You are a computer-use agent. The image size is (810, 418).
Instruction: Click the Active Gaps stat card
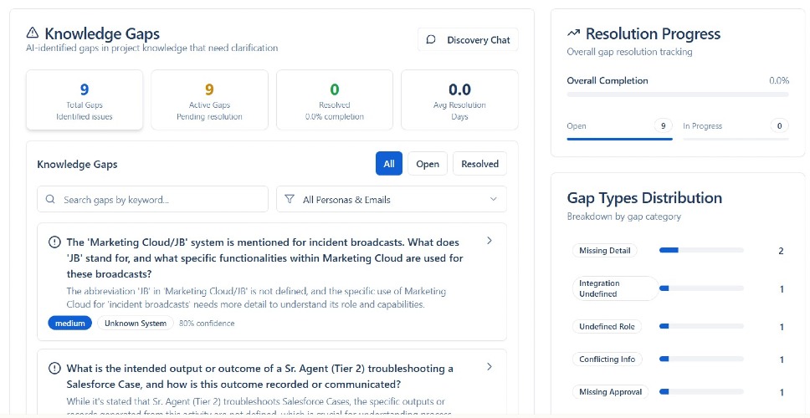point(210,100)
